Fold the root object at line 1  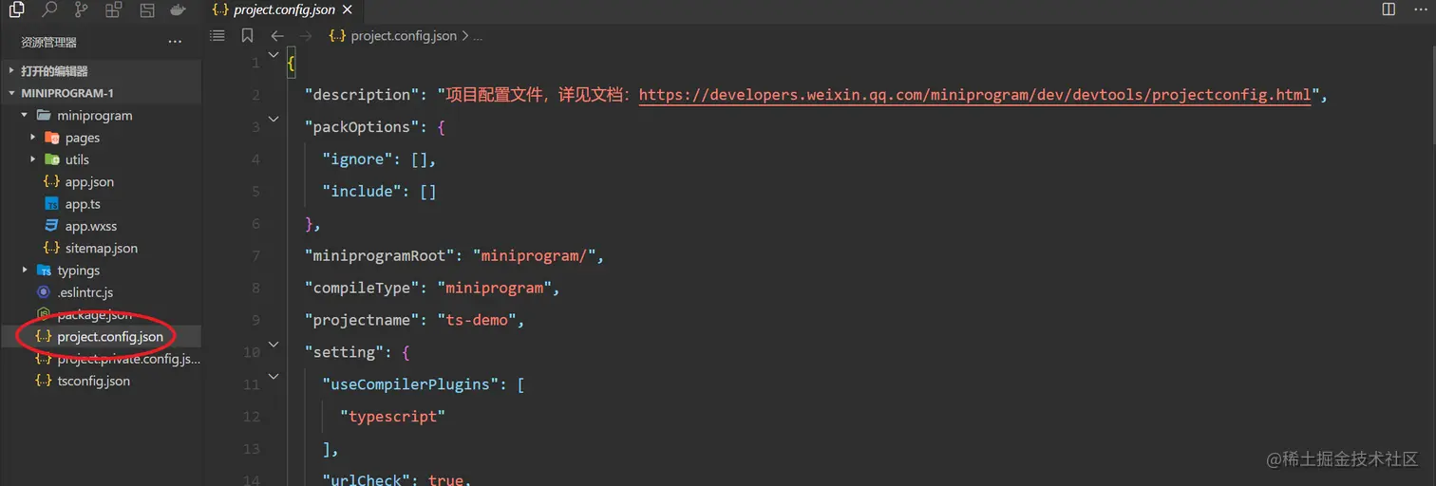click(x=274, y=55)
